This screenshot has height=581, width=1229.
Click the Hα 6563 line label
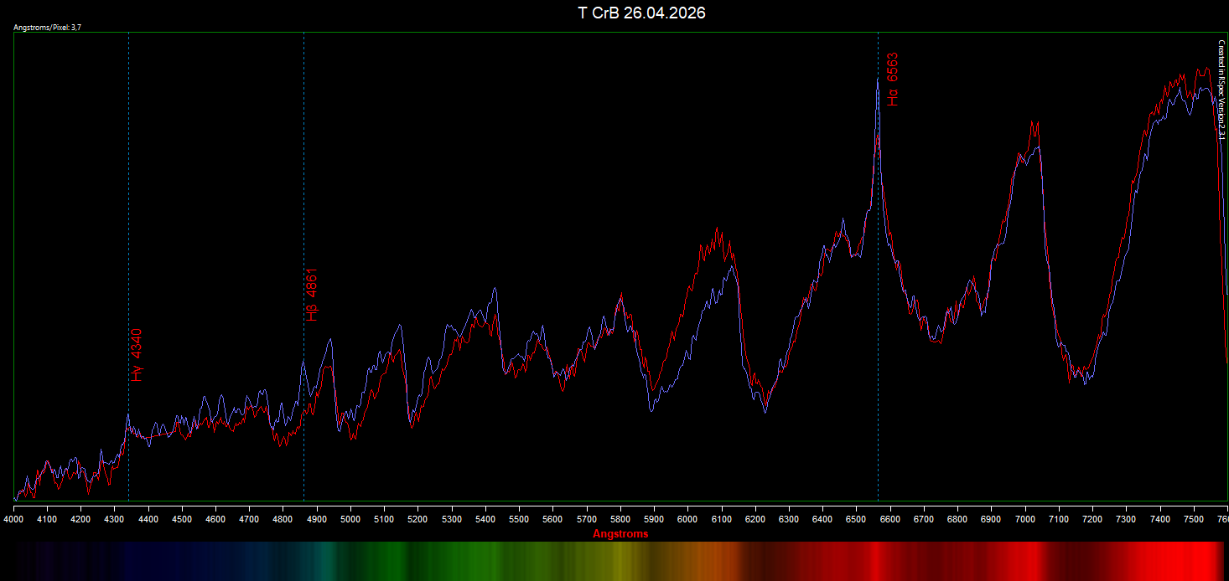[893, 80]
